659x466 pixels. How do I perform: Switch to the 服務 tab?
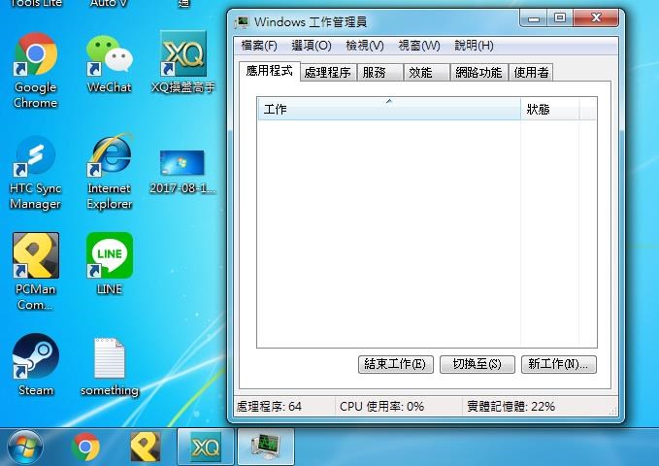tap(379, 73)
